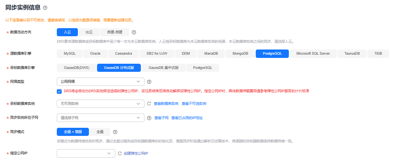This screenshot has width=394, height=165.
Task: Click help icon next to 请选择子网 dropdown
Action: coord(149,118)
